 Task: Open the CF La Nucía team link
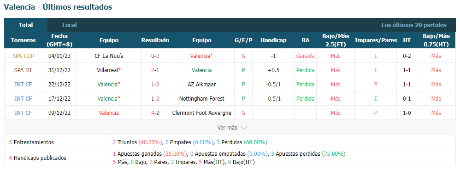(x=109, y=56)
